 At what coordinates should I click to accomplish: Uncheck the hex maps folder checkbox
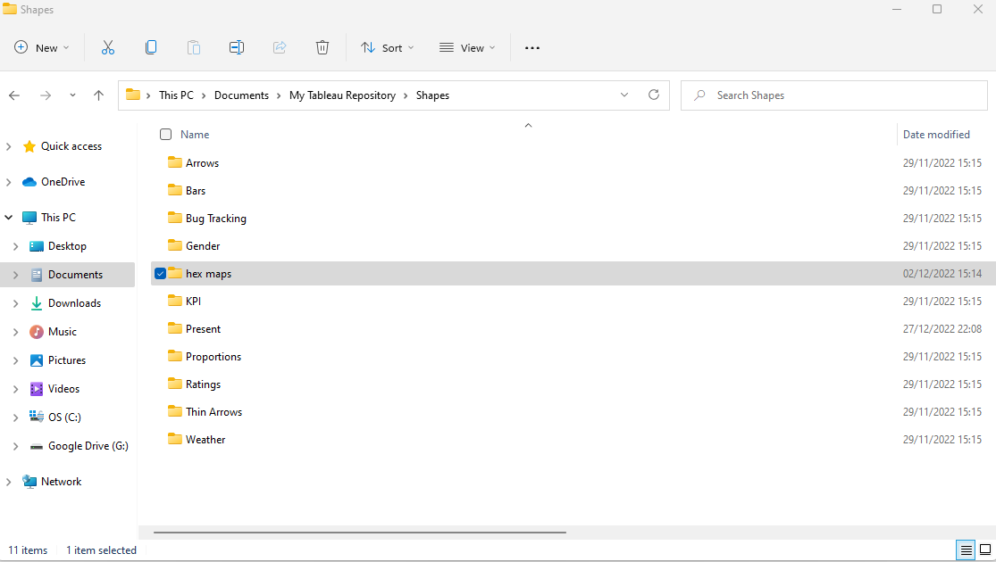(160, 273)
